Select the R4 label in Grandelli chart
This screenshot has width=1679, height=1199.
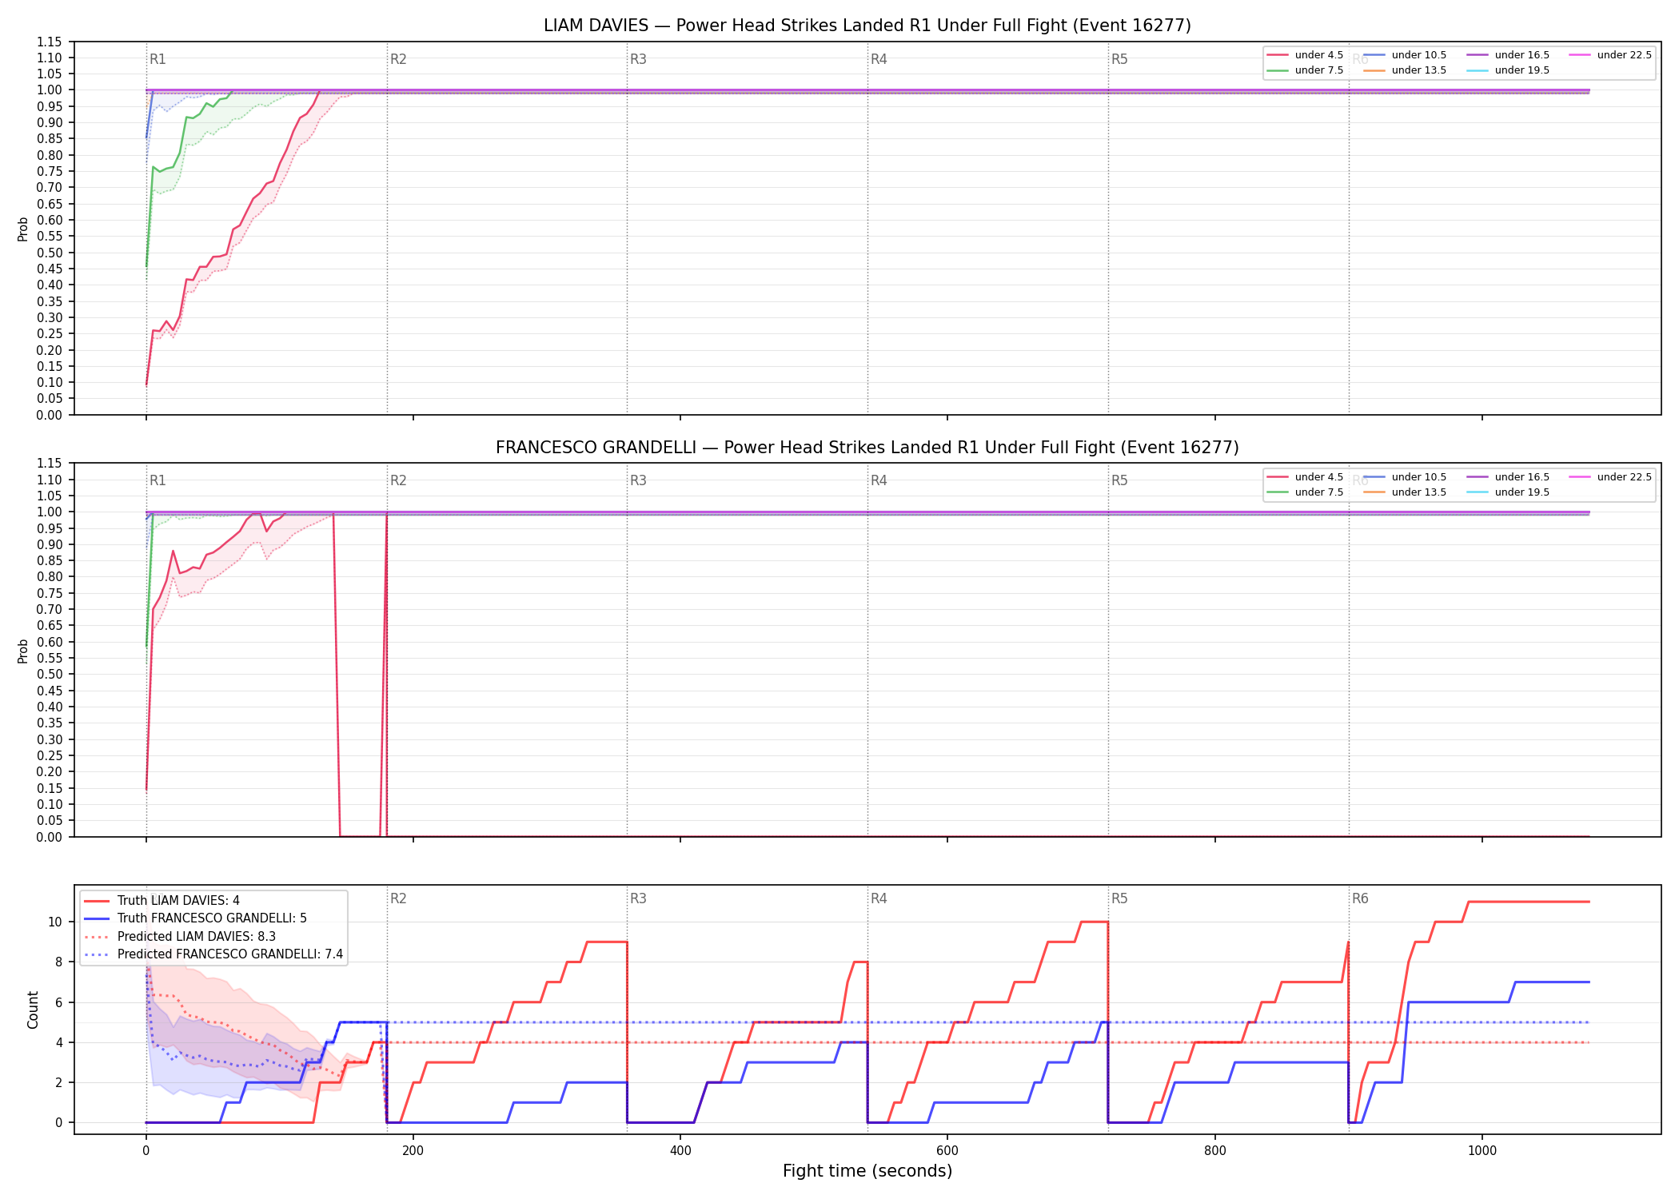pyautogui.click(x=879, y=480)
